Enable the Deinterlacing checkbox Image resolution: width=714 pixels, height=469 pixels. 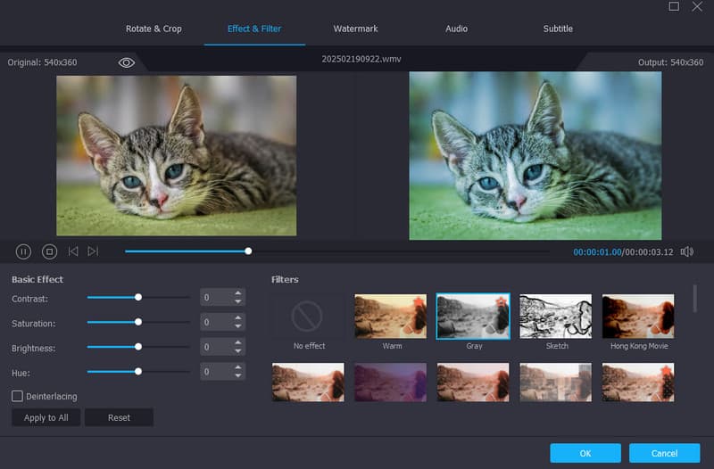click(17, 396)
